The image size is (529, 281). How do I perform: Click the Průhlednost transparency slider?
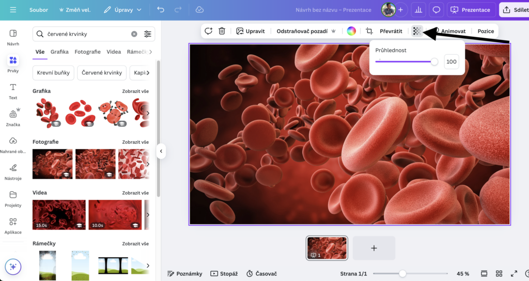coord(406,62)
